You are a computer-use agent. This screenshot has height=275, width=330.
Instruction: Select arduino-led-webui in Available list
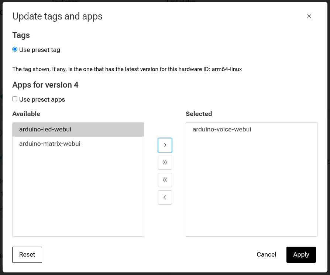(x=45, y=129)
